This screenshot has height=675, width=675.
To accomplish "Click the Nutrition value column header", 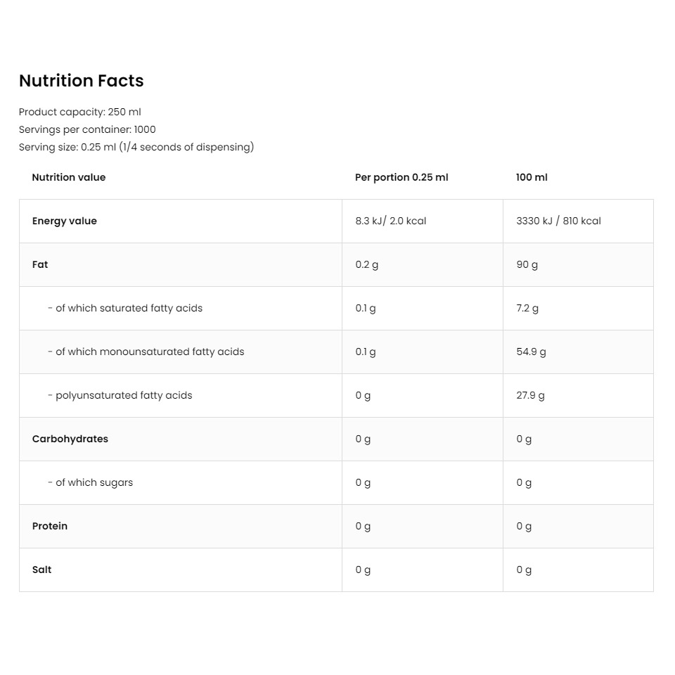I will point(69,177).
